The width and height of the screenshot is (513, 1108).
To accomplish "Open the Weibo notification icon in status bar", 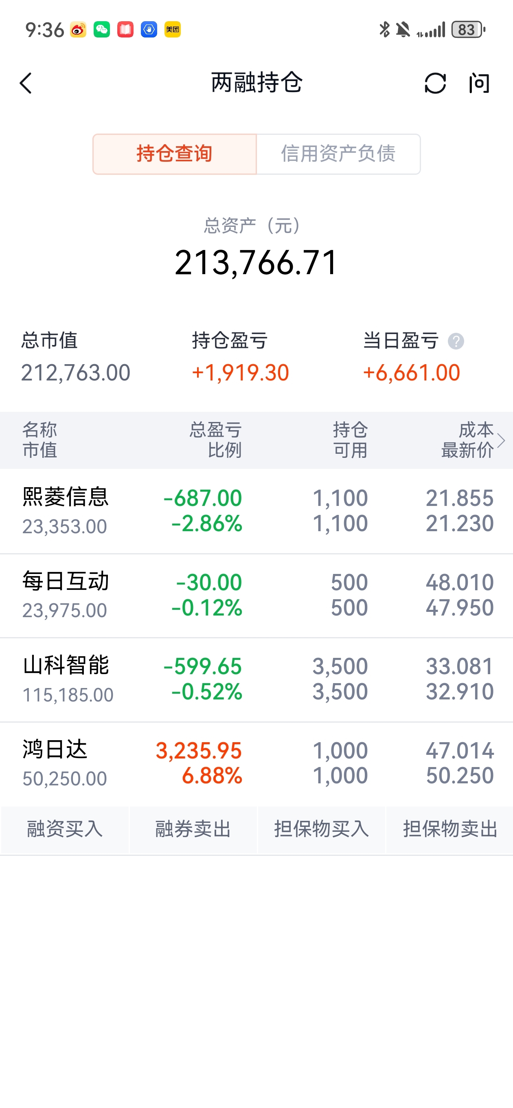I will pos(78,30).
